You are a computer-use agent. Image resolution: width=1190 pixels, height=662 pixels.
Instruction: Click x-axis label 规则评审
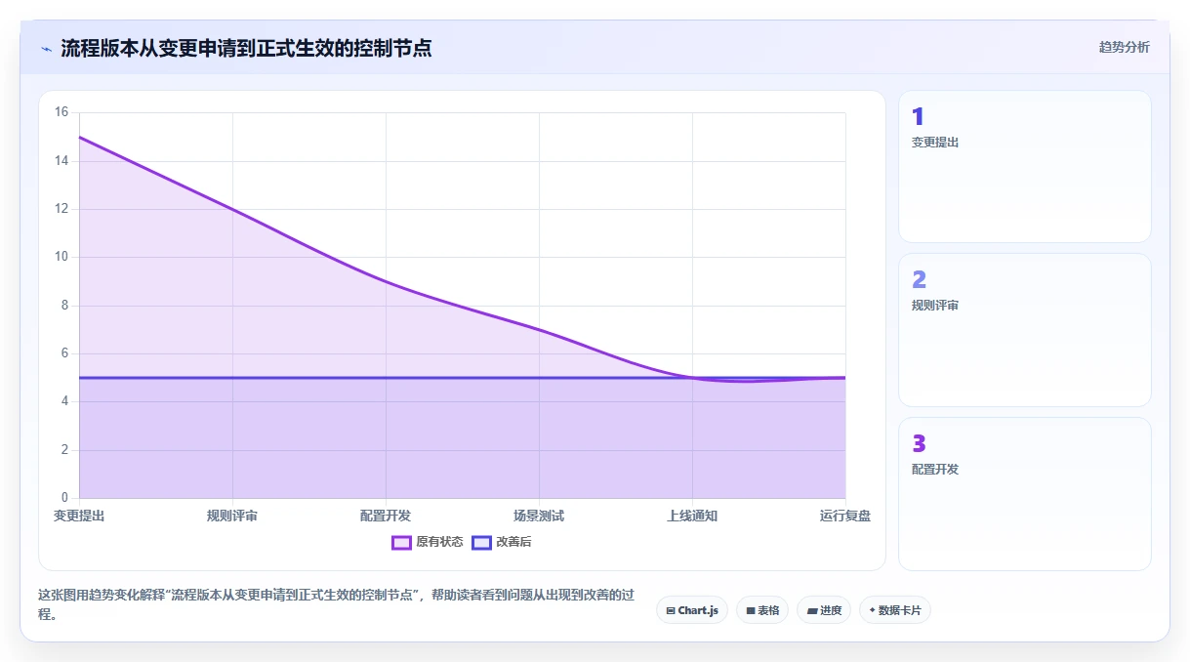tap(232, 516)
